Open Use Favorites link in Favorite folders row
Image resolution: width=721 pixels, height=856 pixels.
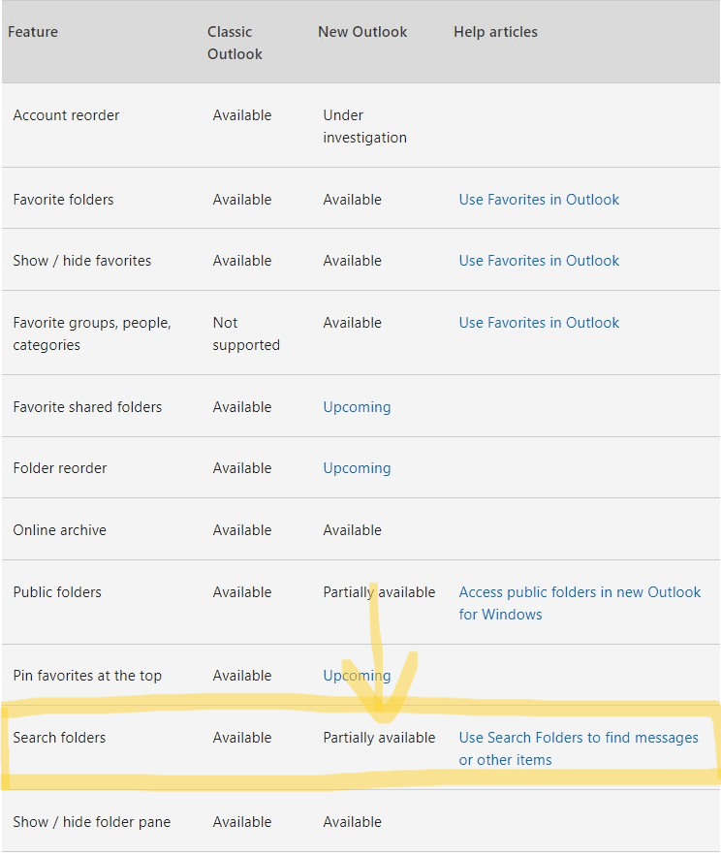pos(539,200)
